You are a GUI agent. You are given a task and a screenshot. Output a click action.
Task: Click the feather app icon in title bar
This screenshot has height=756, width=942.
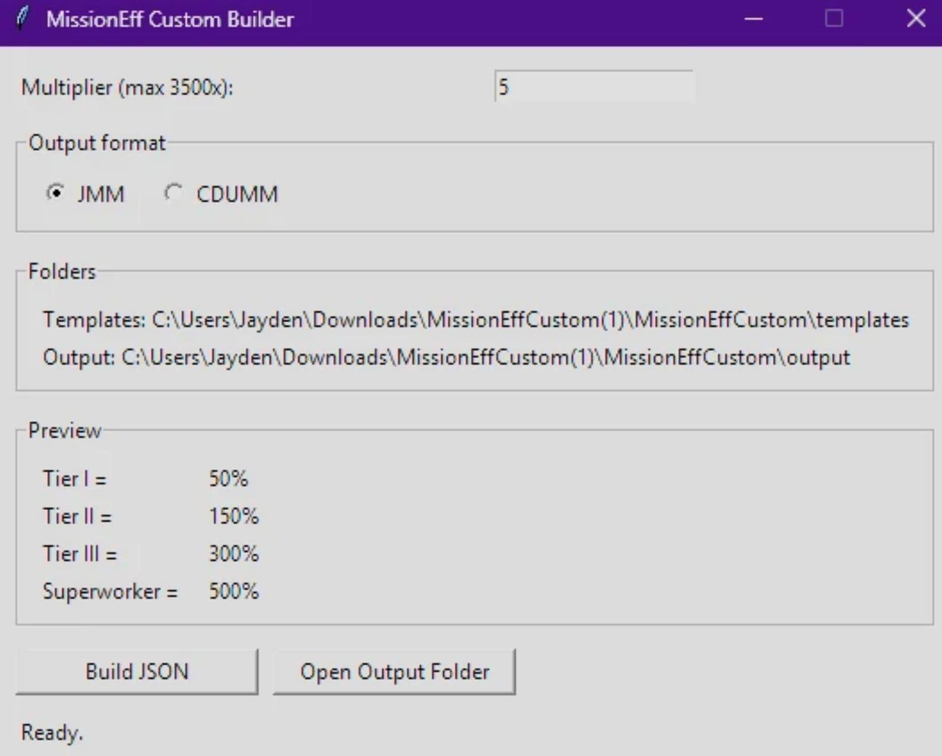[22, 18]
